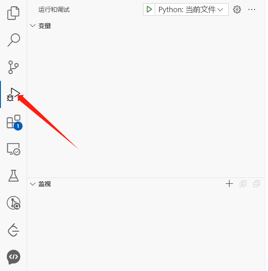The image size is (268, 271).
Task: Add a watch expression with plus
Action: point(229,183)
